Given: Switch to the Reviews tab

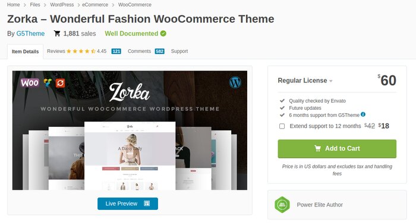Looking at the screenshot, I should (84, 51).
